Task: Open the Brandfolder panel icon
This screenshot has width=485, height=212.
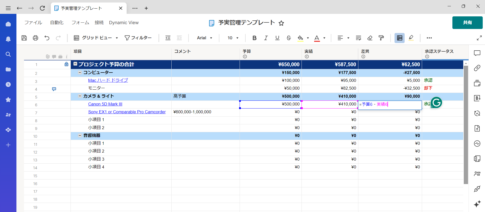Action: (477, 98)
